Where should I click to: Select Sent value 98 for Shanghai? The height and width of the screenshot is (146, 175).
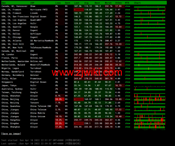(x=66, y=127)
